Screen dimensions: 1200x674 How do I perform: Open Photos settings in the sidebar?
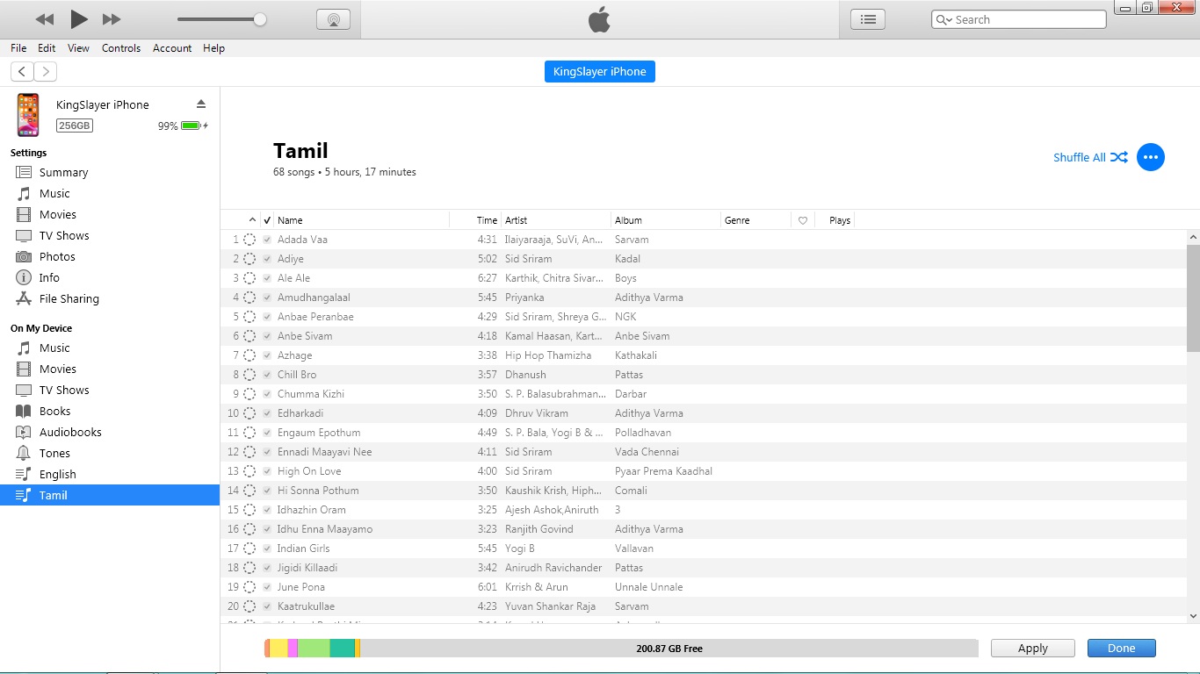tap(56, 256)
